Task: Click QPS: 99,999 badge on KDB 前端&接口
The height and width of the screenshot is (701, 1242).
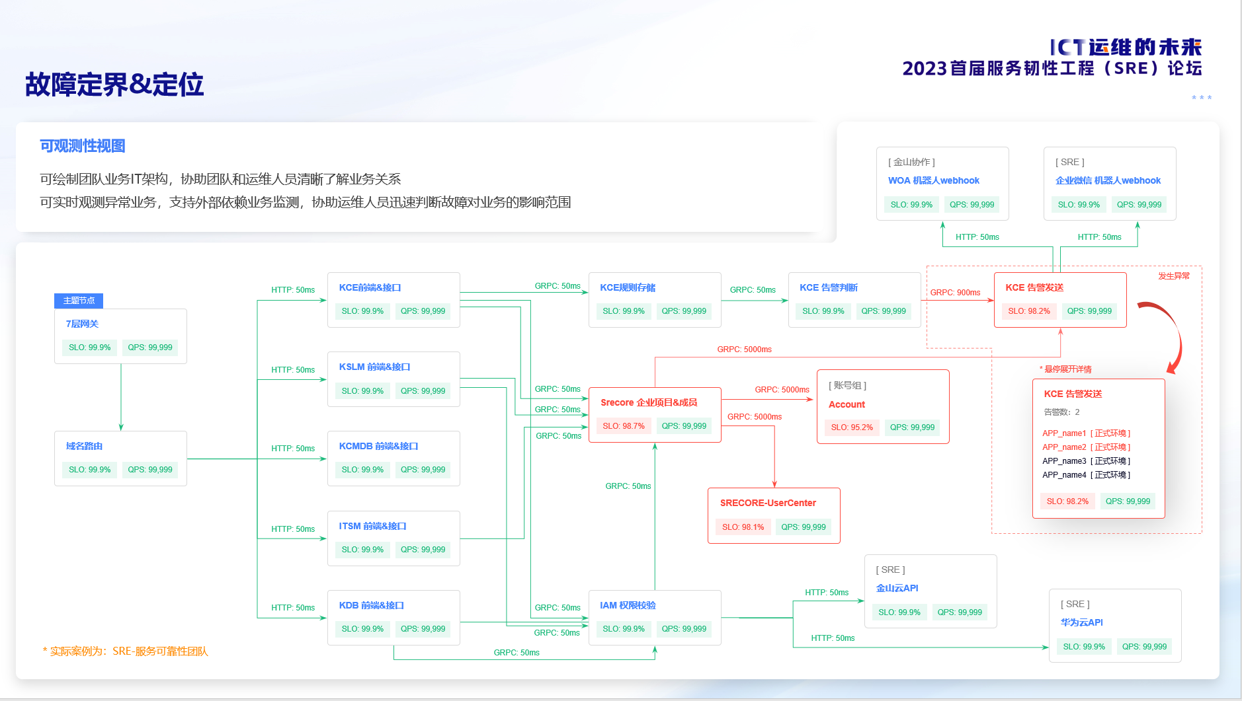Action: point(423,629)
